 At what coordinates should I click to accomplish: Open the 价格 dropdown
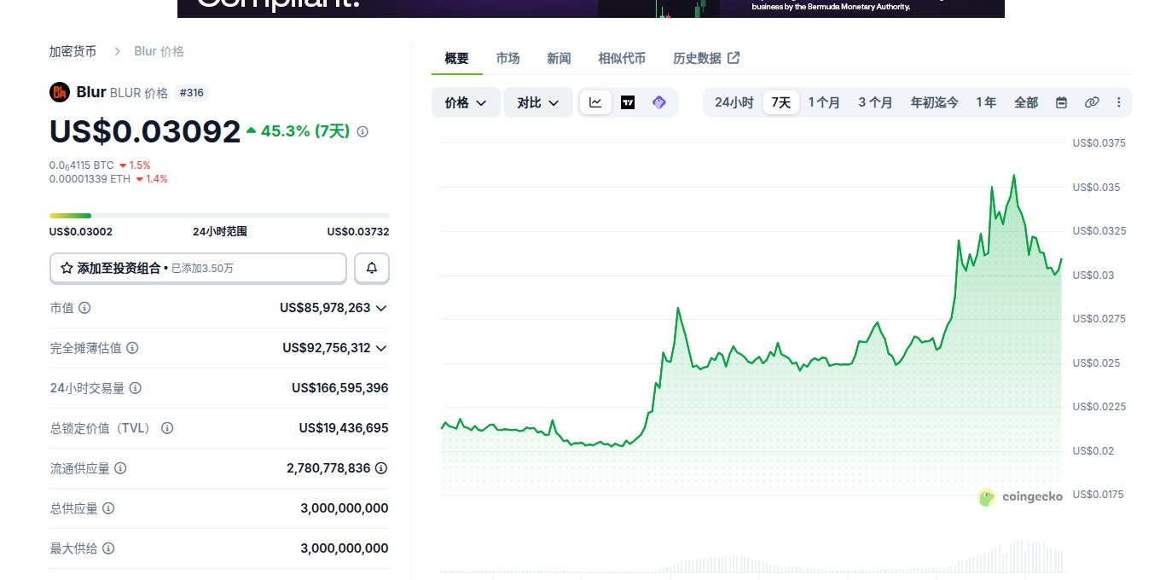click(x=466, y=102)
